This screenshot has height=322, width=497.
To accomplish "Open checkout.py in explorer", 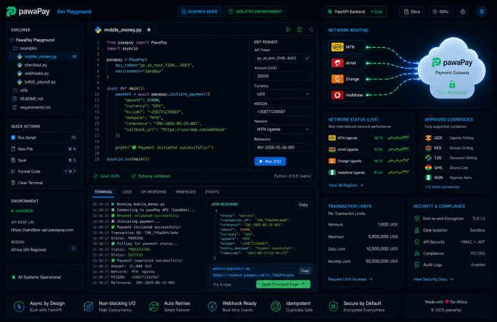I will coord(32,65).
